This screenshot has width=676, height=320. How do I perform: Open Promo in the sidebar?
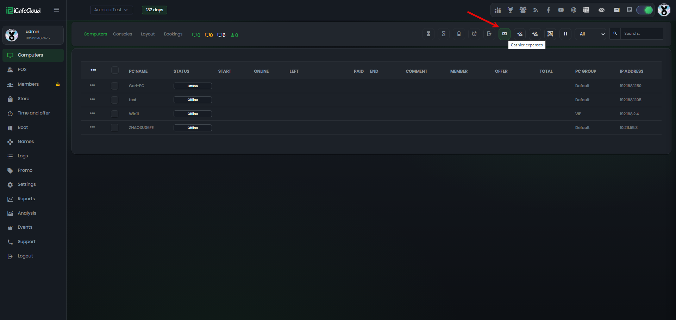[33, 170]
